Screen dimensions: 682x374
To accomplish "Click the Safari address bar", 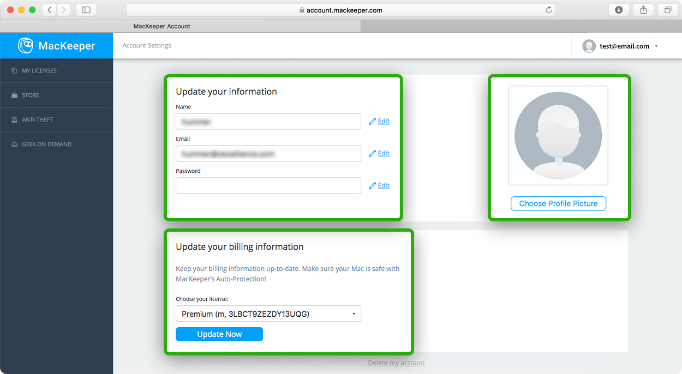I will tap(340, 10).
